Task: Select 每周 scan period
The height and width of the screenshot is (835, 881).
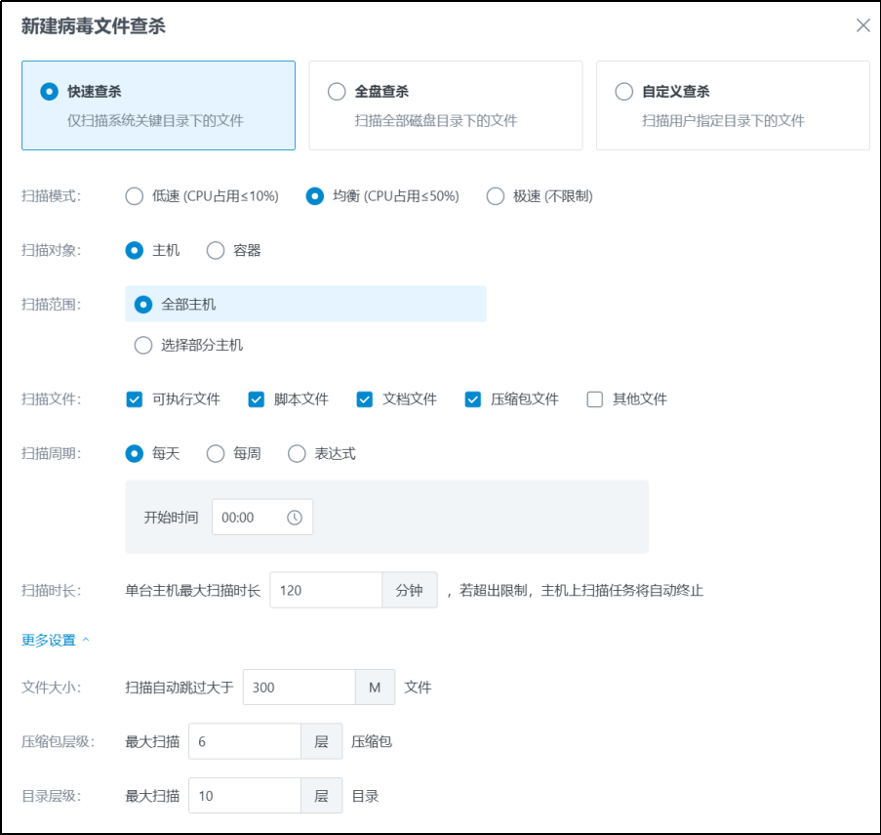Action: (216, 454)
